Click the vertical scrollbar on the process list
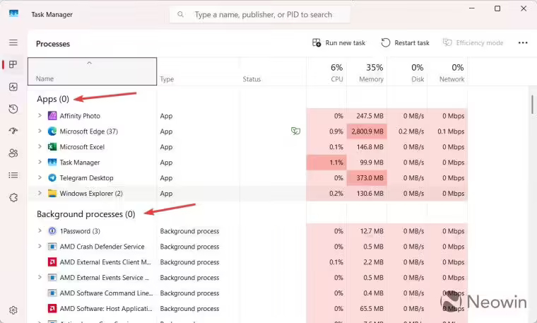Viewport: 537px width, 323px height. [x=532, y=105]
